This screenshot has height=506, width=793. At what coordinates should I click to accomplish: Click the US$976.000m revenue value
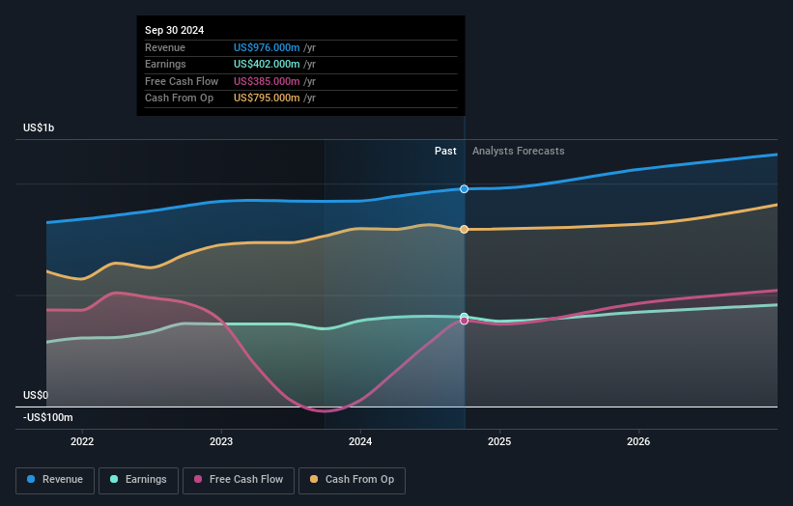tap(267, 47)
